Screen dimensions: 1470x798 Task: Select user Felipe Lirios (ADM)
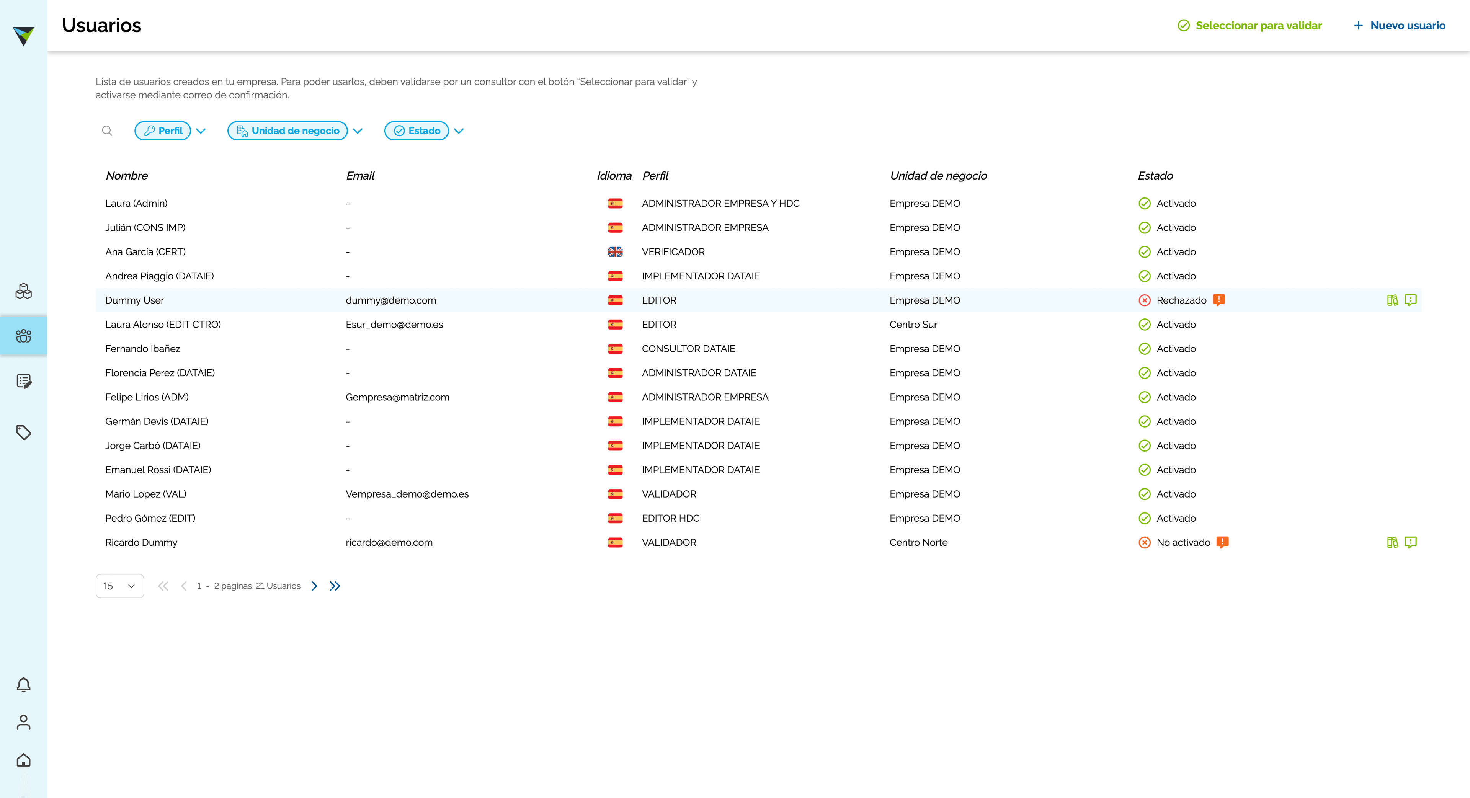(147, 397)
